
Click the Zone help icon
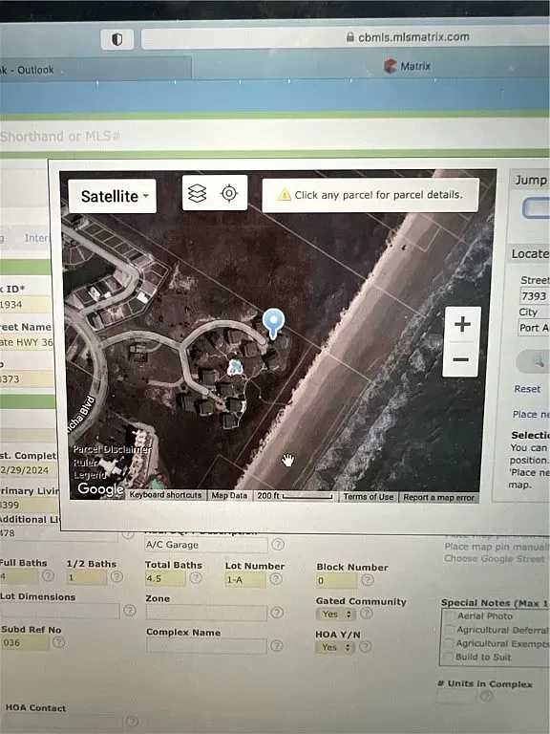277,613
